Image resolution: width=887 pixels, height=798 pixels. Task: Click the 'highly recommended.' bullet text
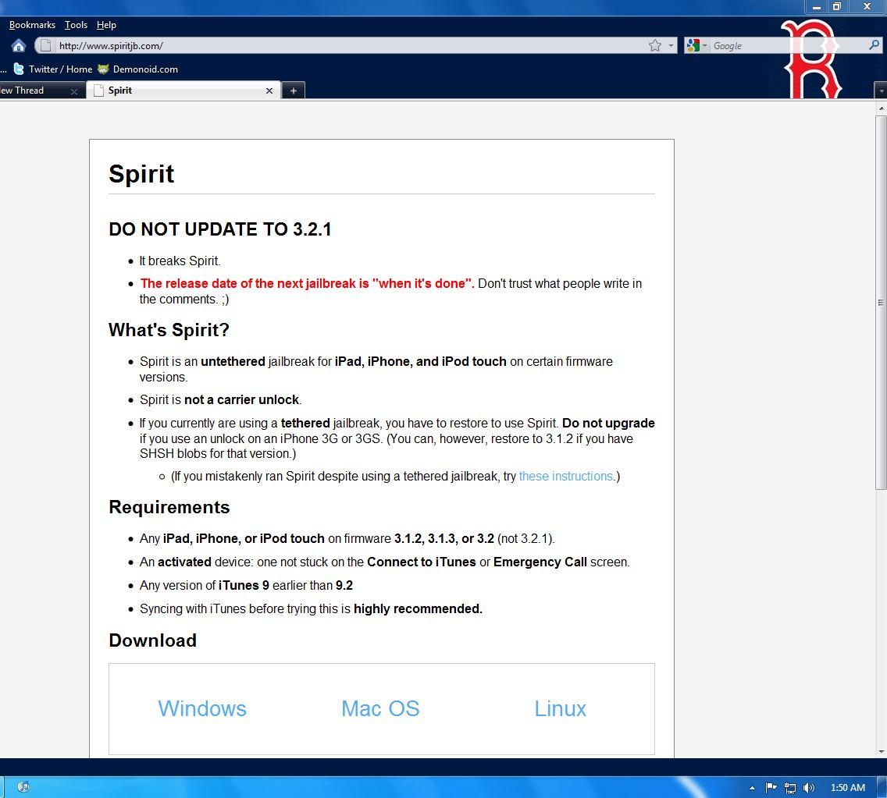pyautogui.click(x=418, y=608)
